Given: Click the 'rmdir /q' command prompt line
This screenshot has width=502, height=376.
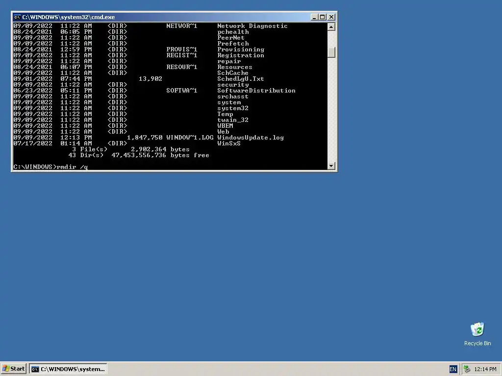Looking at the screenshot, I should (50, 167).
